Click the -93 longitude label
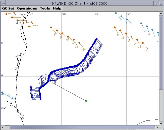Screen dimensions: 164x130 pos(96,14)
